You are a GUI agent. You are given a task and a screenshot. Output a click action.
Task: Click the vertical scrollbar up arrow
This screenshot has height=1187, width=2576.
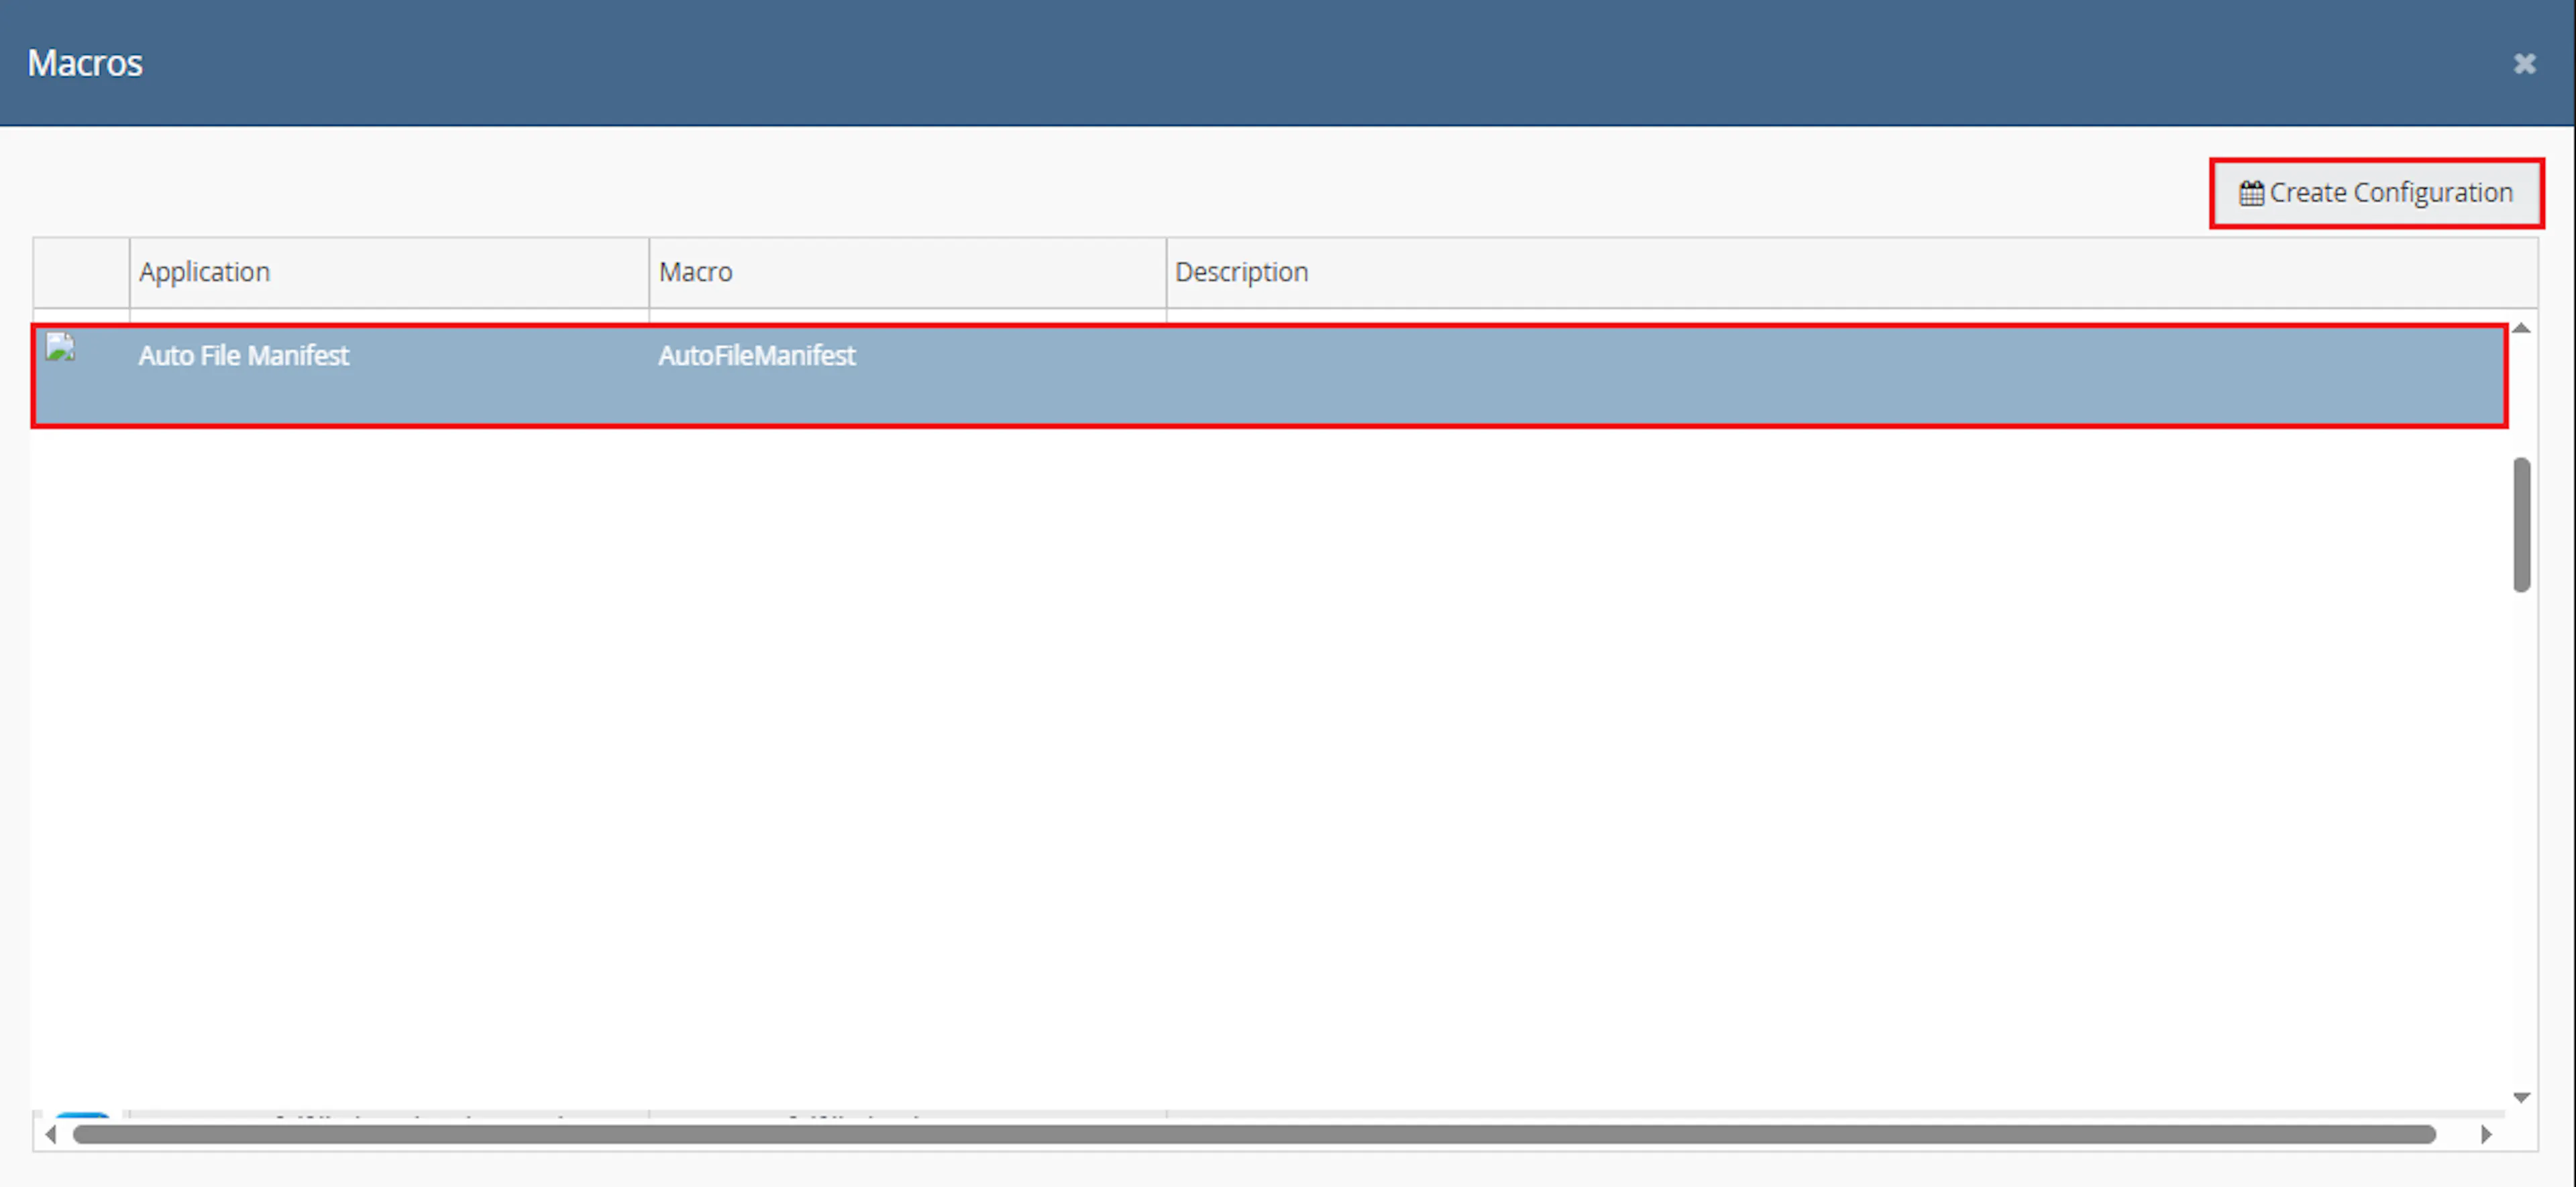point(2521,329)
